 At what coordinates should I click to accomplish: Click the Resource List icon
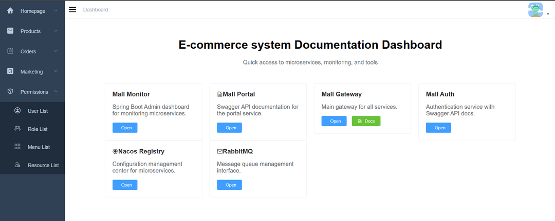[17, 165]
